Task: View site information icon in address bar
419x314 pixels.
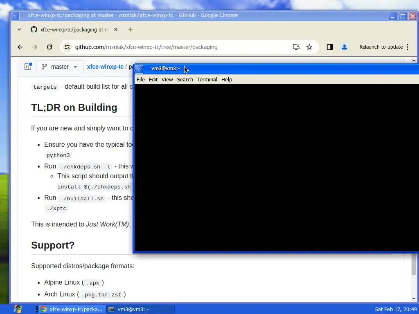Action: [x=67, y=47]
